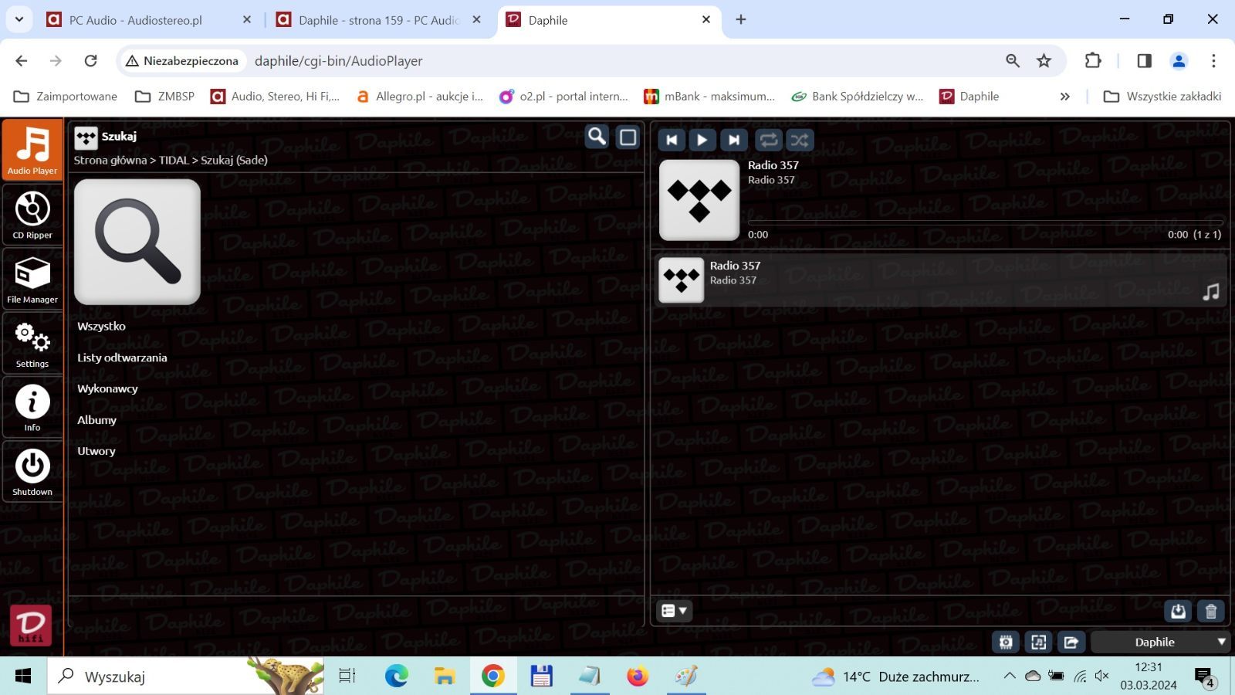Open Chrome profile avatar

tap(1179, 60)
